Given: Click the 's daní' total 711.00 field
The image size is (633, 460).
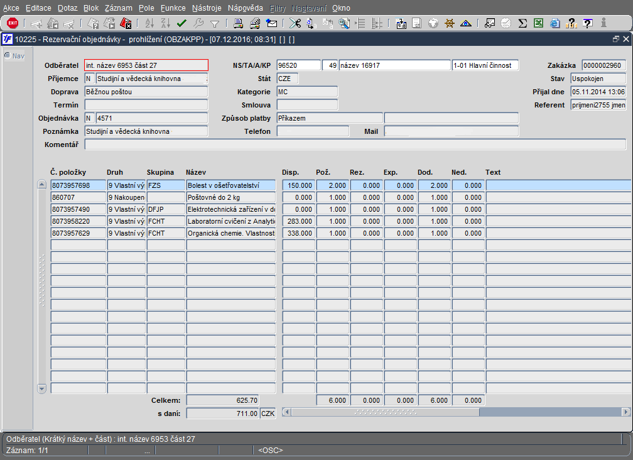Looking at the screenshot, I should 222,413.
